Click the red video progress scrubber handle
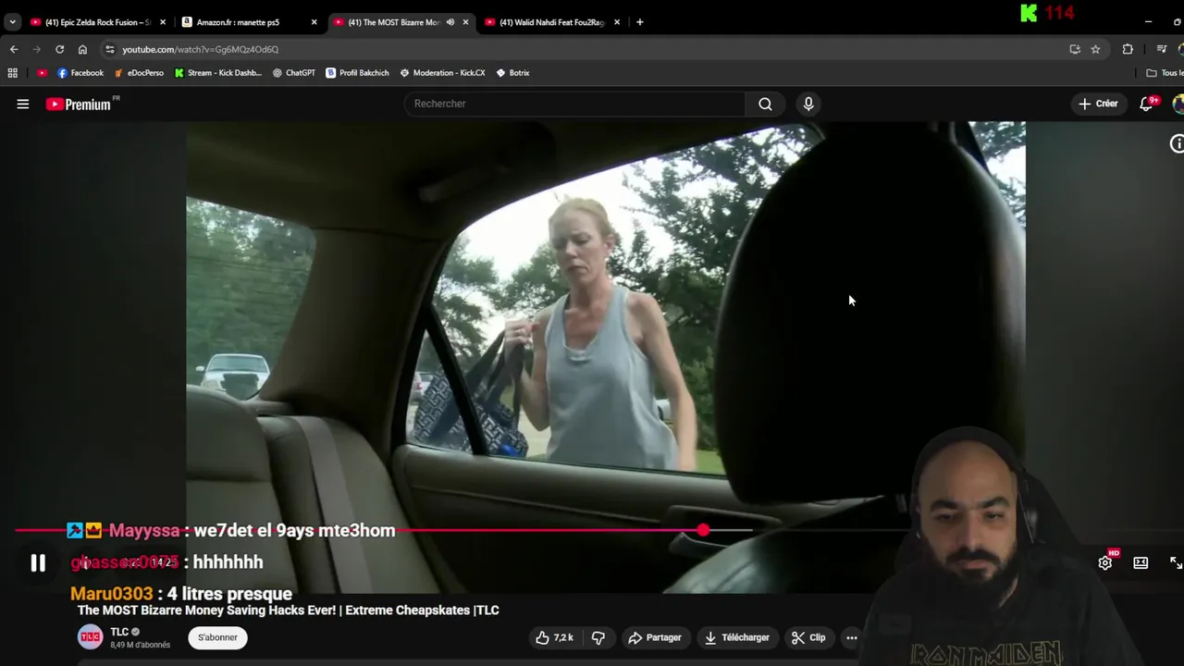The width and height of the screenshot is (1184, 666). pos(703,530)
